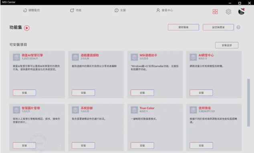Select the MSI遊戲助手 title
The height and width of the screenshot is (153, 254).
(148, 55)
